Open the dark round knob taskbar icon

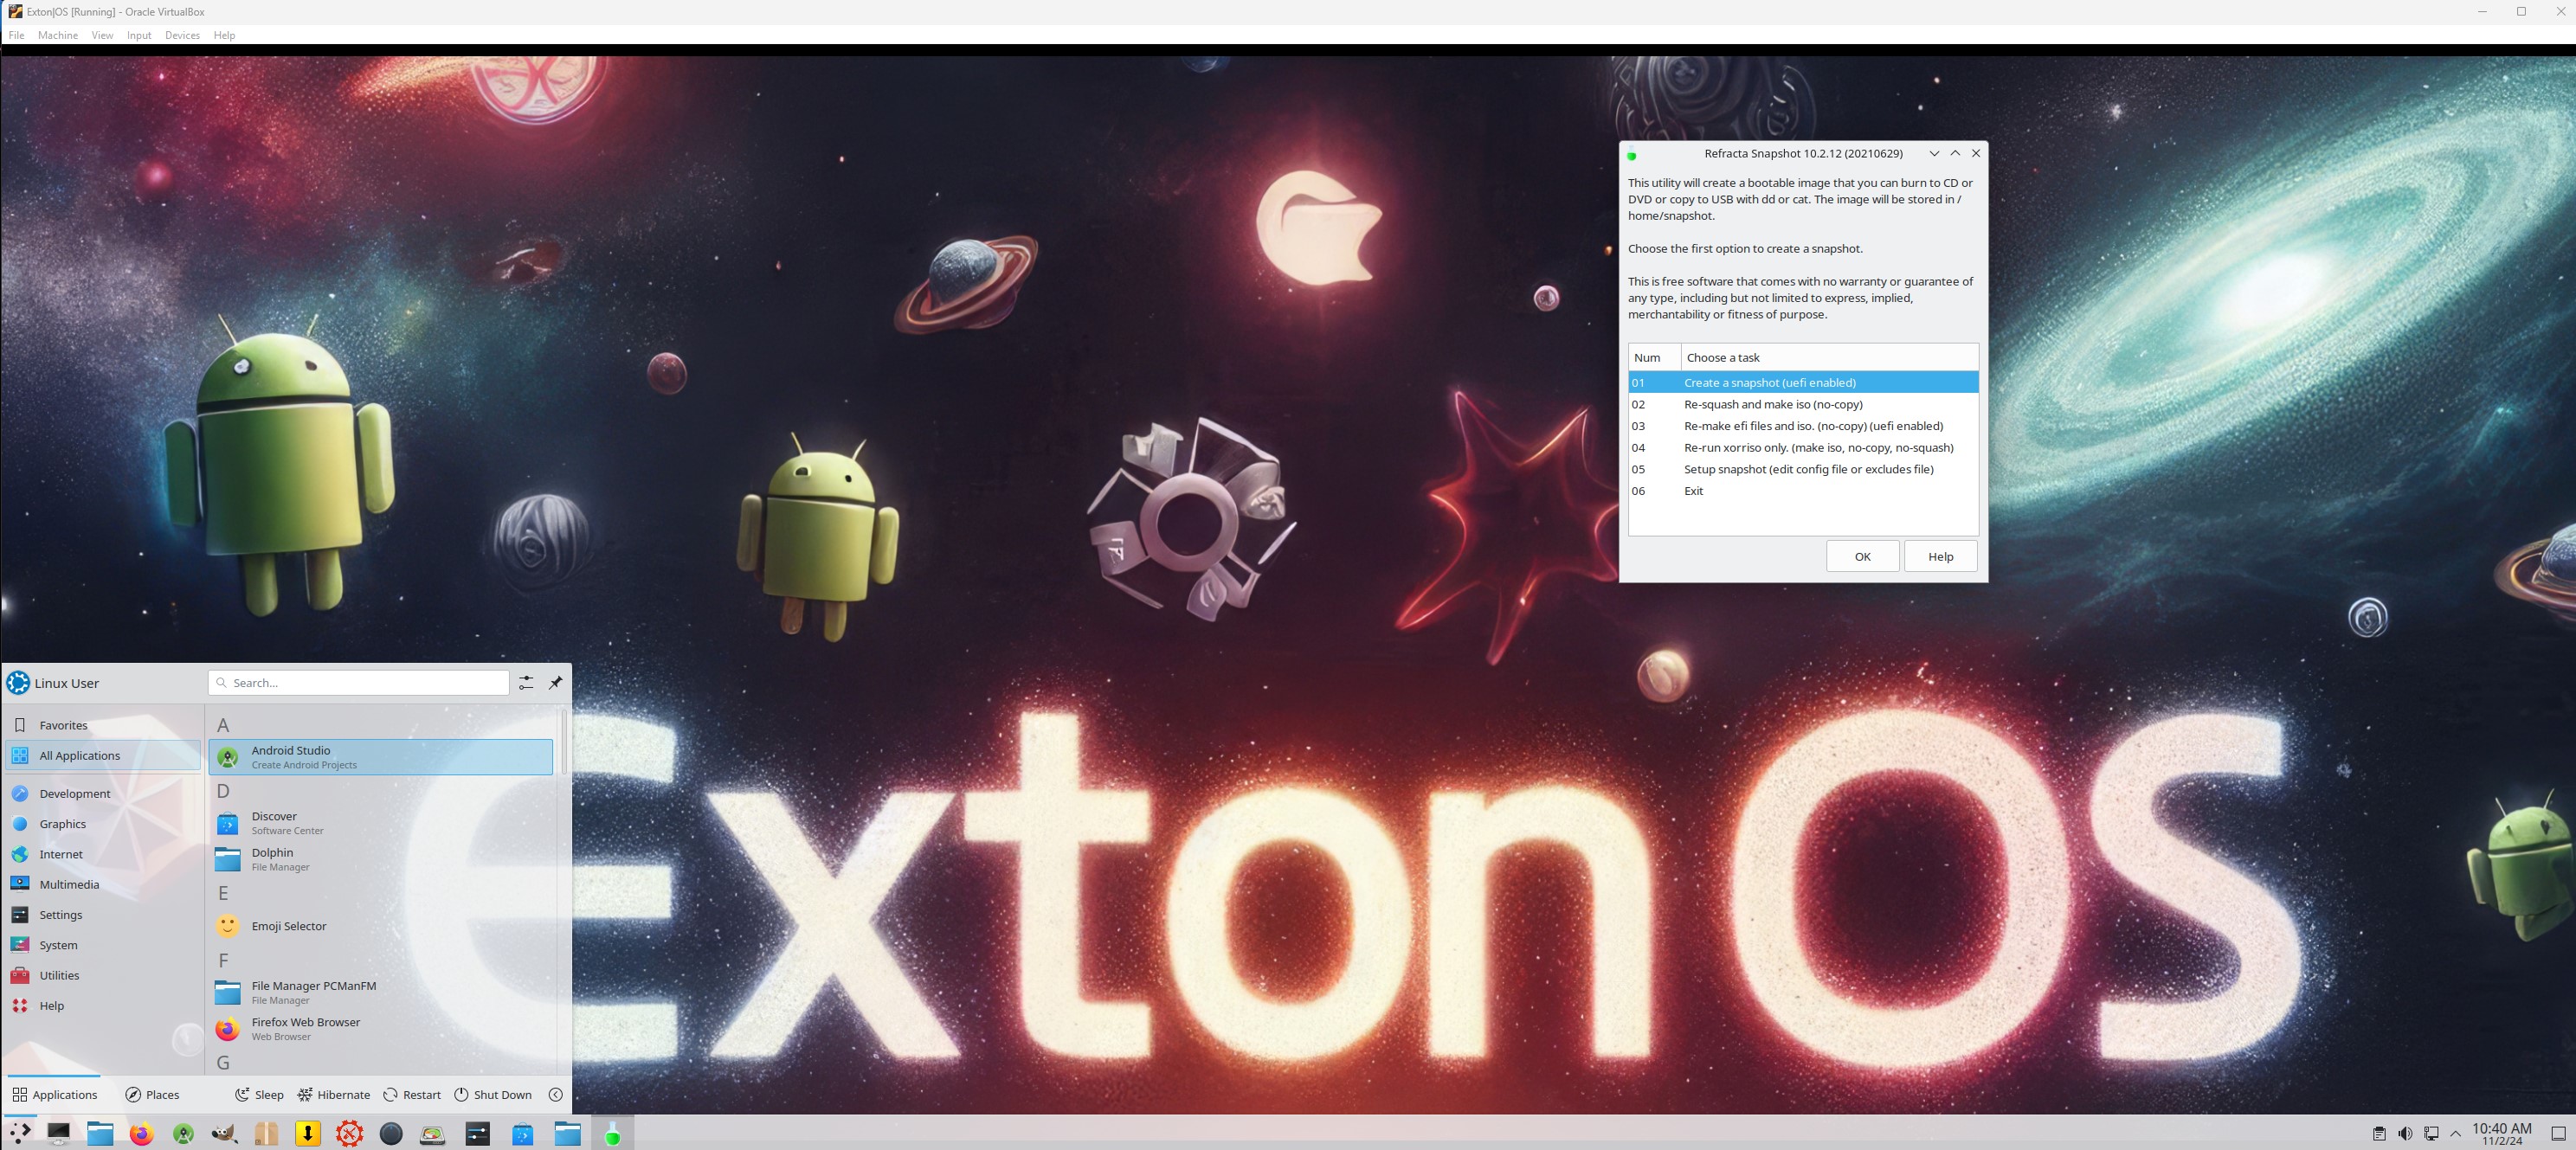tap(391, 1133)
